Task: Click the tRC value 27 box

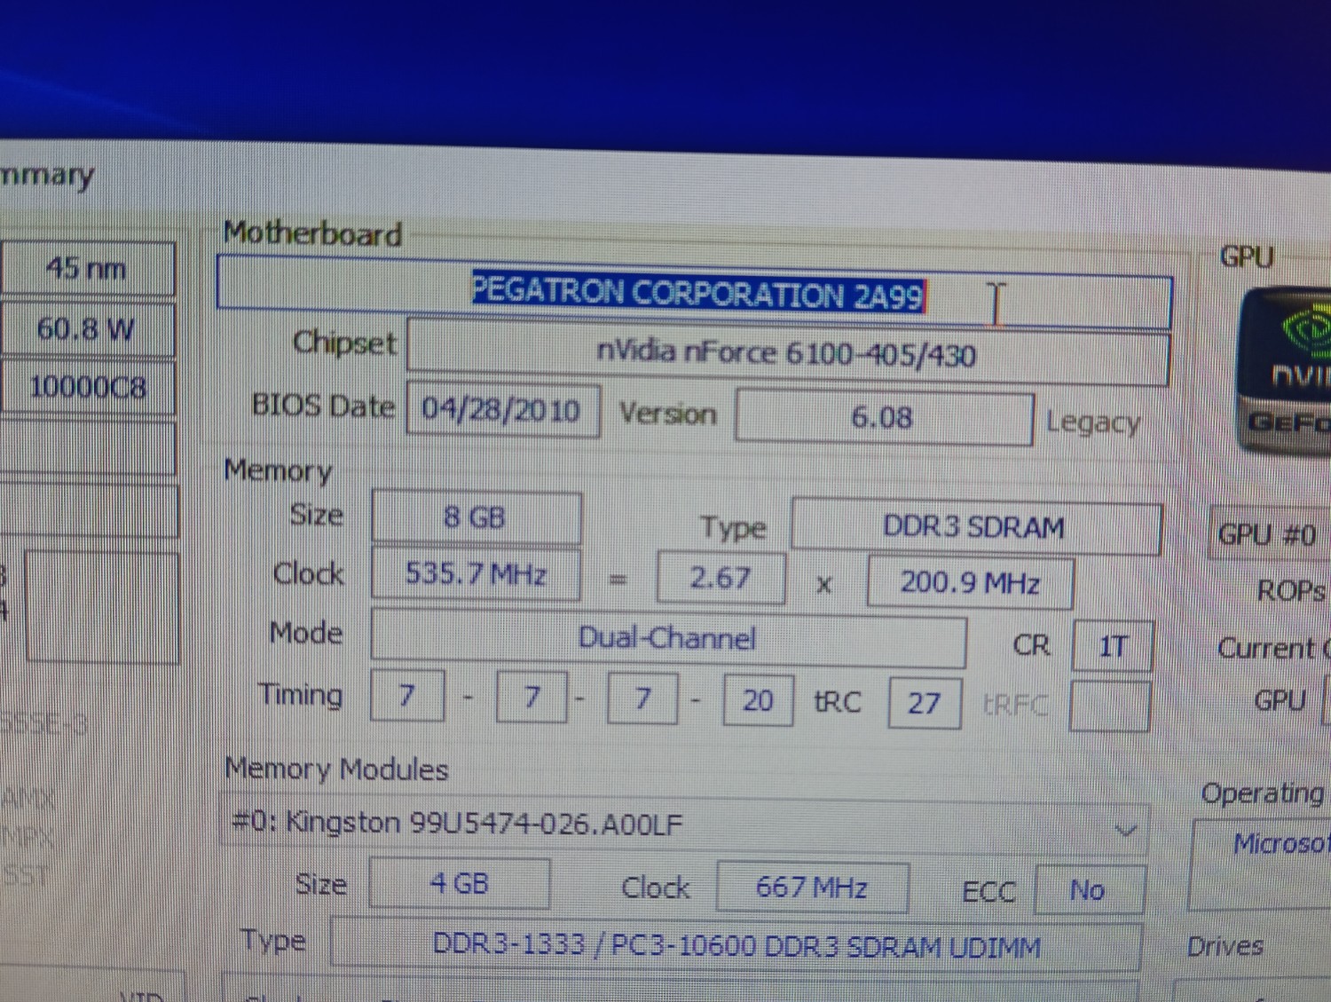Action: pyautogui.click(x=925, y=703)
